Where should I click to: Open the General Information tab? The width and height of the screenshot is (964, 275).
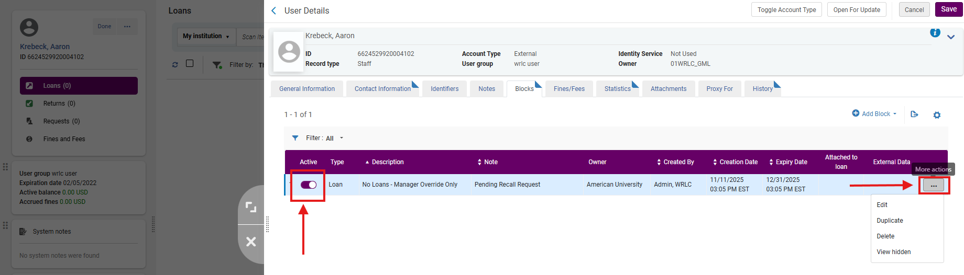click(307, 89)
